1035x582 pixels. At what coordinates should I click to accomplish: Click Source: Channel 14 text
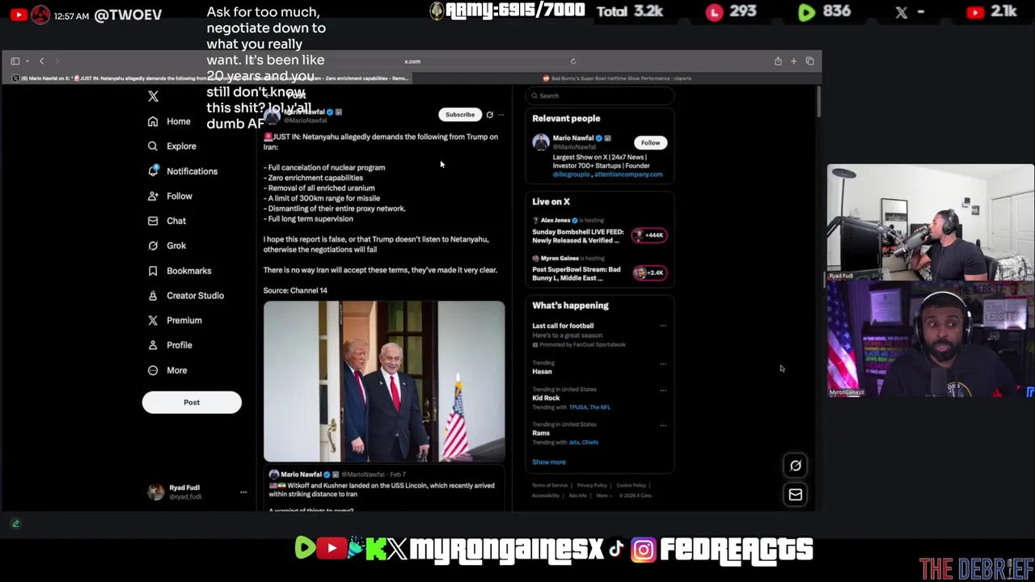[x=295, y=290]
